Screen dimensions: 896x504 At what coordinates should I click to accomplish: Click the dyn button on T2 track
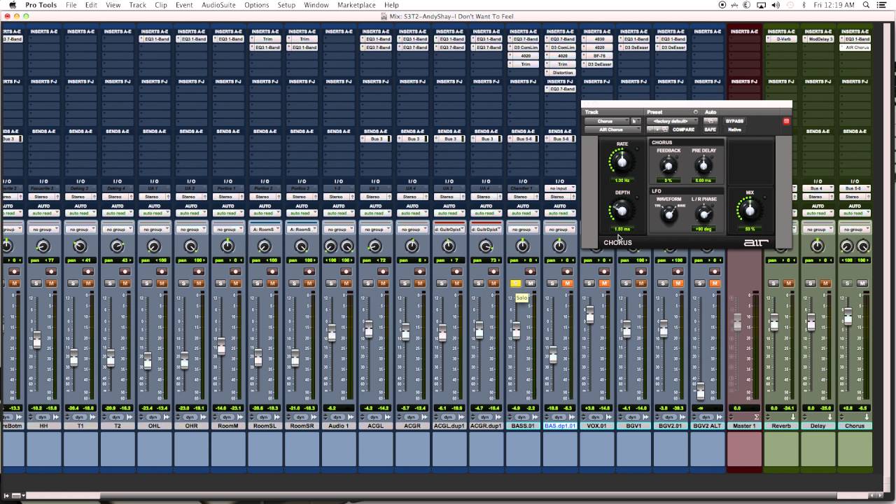click(117, 417)
